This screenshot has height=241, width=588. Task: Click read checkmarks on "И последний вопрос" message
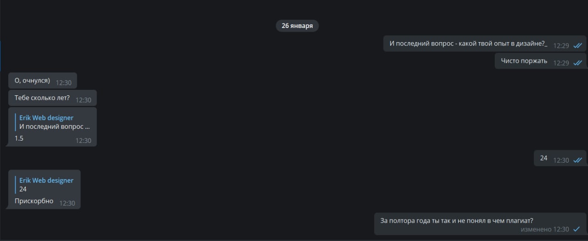click(577, 45)
